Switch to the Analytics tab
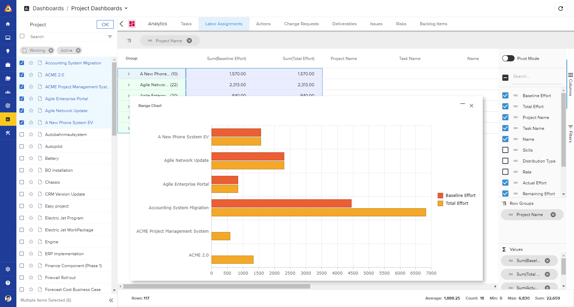This screenshot has height=307, width=574. (x=158, y=24)
